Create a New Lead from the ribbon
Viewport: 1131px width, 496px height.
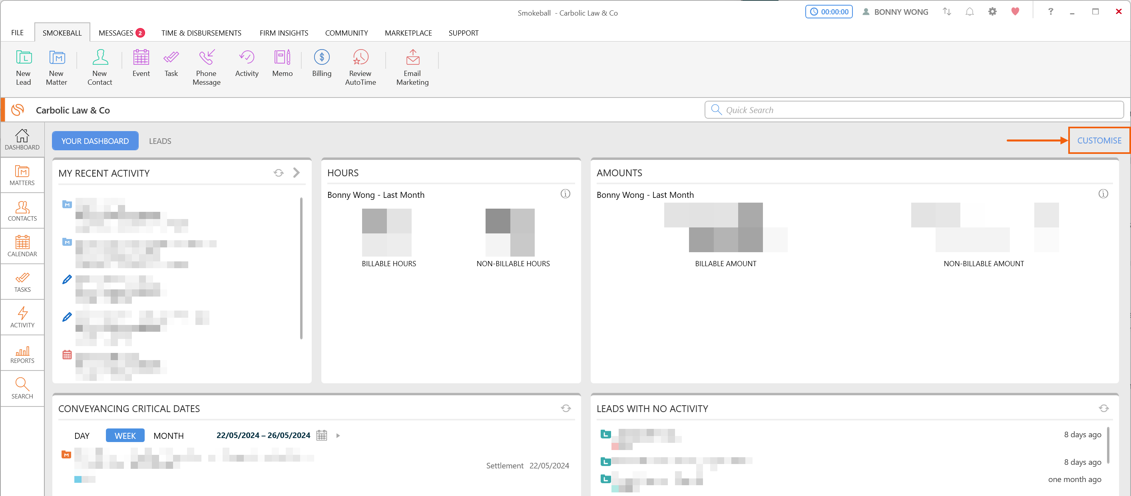[24, 68]
